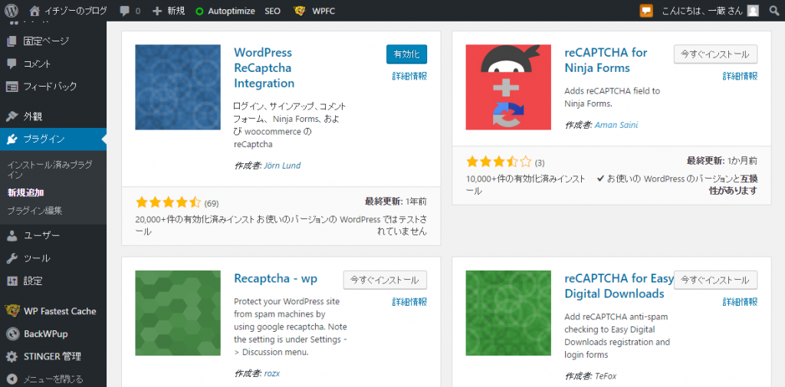
Task: View 詳細情報 for reCAPTCHA for Easy Digital Downloads
Action: pyautogui.click(x=740, y=302)
